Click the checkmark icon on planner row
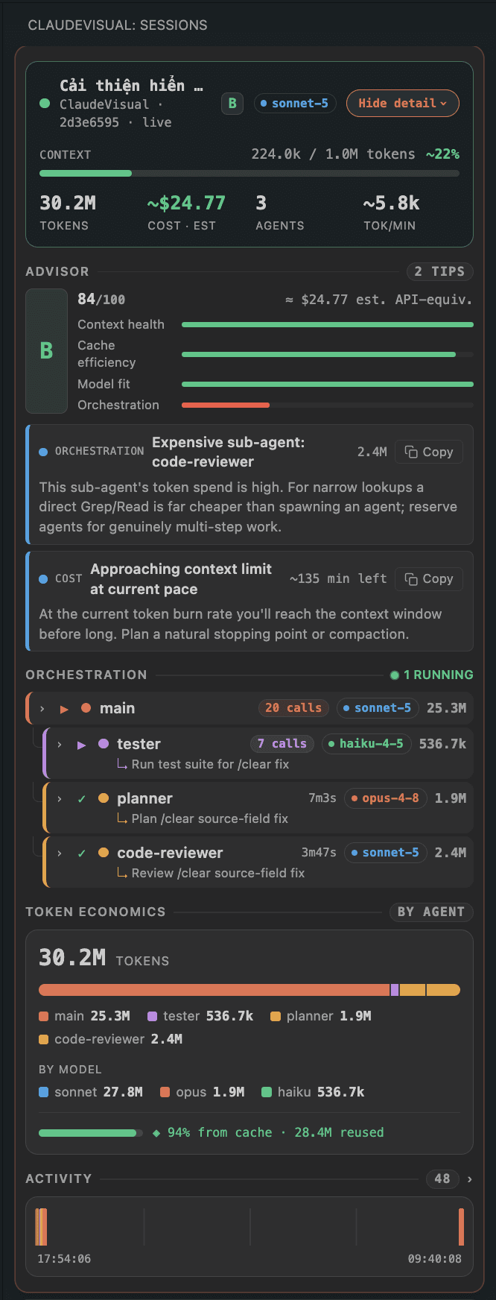The height and width of the screenshot is (1300, 496). (x=82, y=799)
